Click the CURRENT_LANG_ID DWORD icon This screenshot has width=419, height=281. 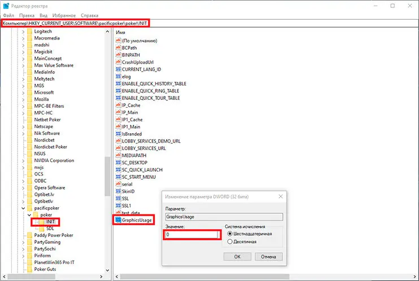coord(119,69)
